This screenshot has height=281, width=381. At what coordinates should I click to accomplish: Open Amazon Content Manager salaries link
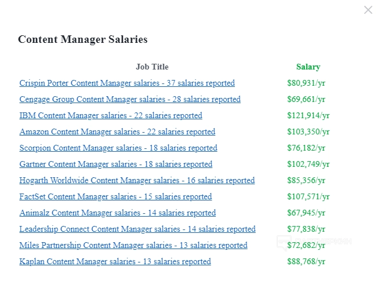click(117, 132)
